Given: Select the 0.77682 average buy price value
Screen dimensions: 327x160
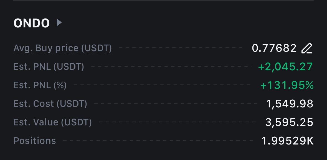Looking at the screenshot, I should point(274,48).
